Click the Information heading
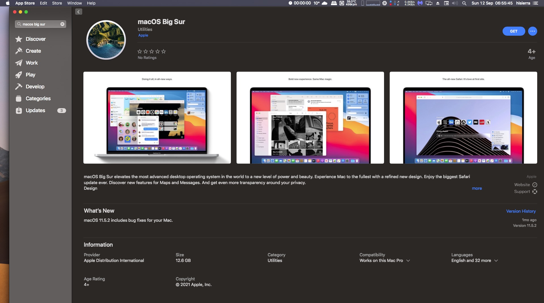The height and width of the screenshot is (303, 544). [x=98, y=245]
